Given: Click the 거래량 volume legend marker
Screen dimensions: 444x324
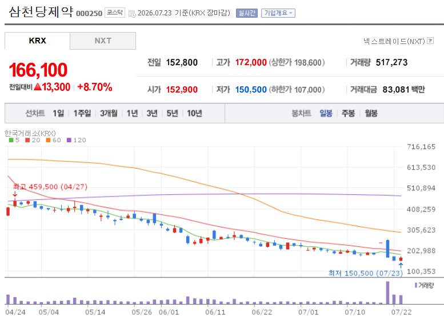Looking at the screenshot, I should tap(416, 285).
